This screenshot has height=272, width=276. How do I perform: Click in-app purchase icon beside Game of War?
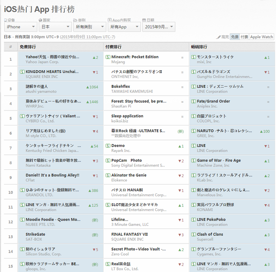pyautogui.click(x=194, y=160)
